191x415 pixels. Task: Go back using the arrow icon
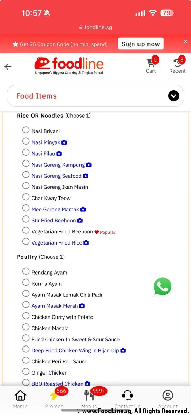[x=8, y=67]
